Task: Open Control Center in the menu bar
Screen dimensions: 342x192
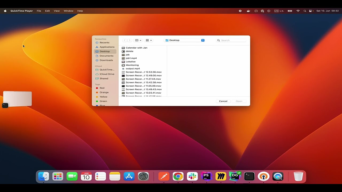Action: [x=311, y=11]
